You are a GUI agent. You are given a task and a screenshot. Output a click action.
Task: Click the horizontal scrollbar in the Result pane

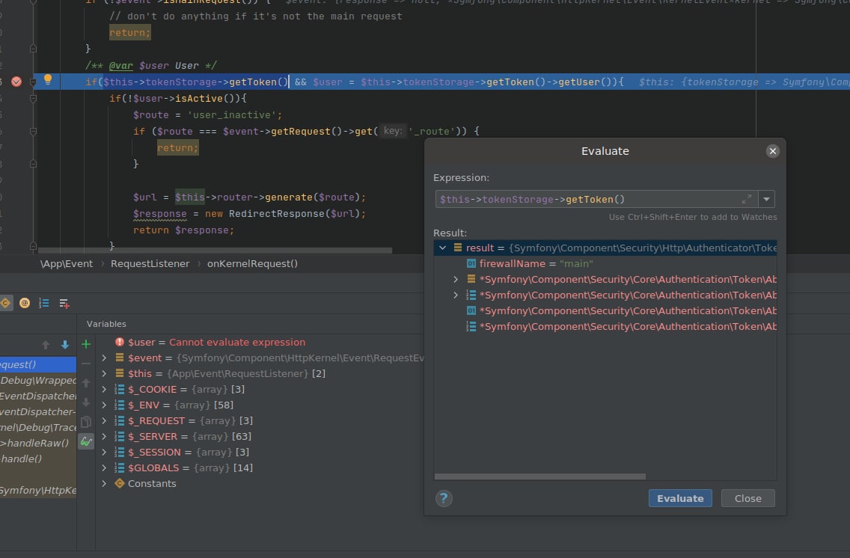[539, 476]
